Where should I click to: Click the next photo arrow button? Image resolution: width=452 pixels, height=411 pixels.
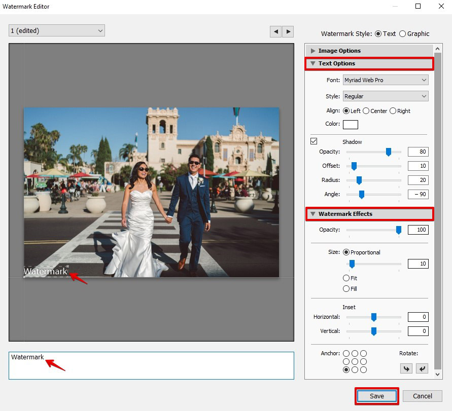[x=288, y=31]
